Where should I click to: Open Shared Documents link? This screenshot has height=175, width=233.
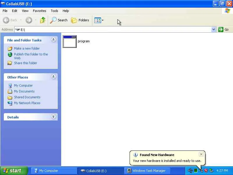27,97
